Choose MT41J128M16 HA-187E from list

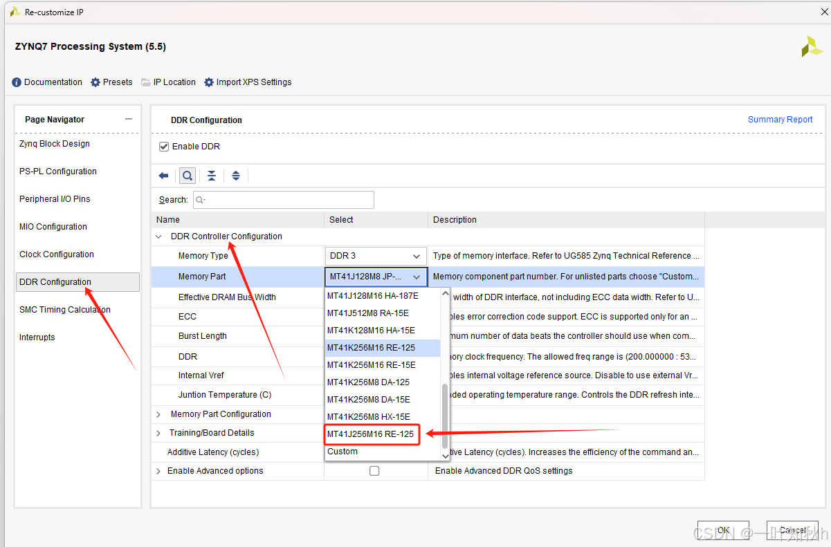383,296
